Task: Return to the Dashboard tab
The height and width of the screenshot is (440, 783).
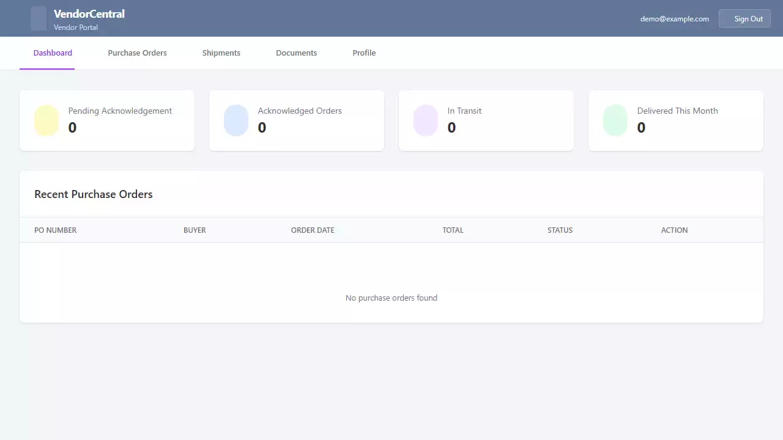Action: pos(52,53)
